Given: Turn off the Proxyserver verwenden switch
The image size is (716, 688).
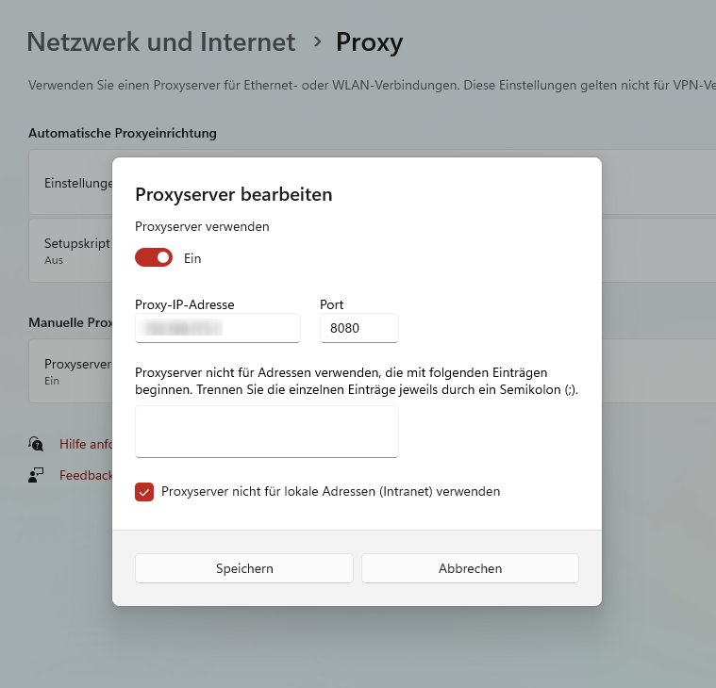Looking at the screenshot, I should [154, 257].
